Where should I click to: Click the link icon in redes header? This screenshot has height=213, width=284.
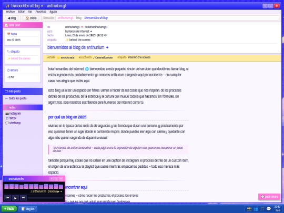click(7, 108)
